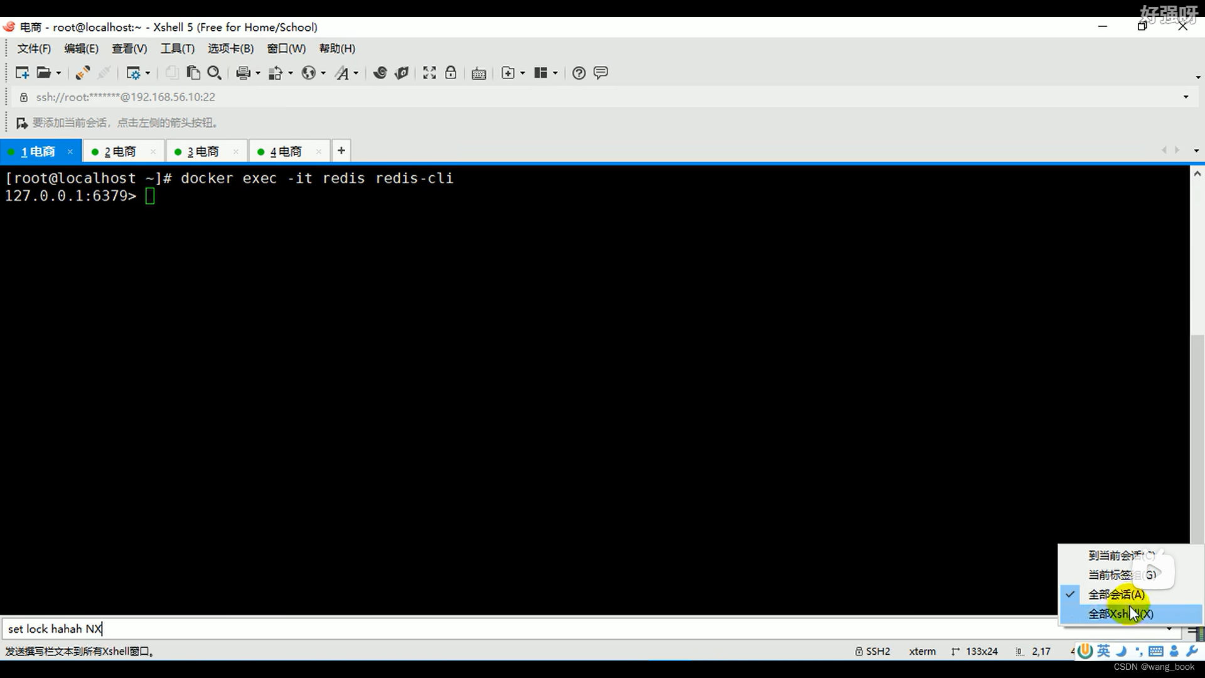The height and width of the screenshot is (678, 1205).
Task: Click the Lock screen padlock icon
Action: pyautogui.click(x=451, y=73)
